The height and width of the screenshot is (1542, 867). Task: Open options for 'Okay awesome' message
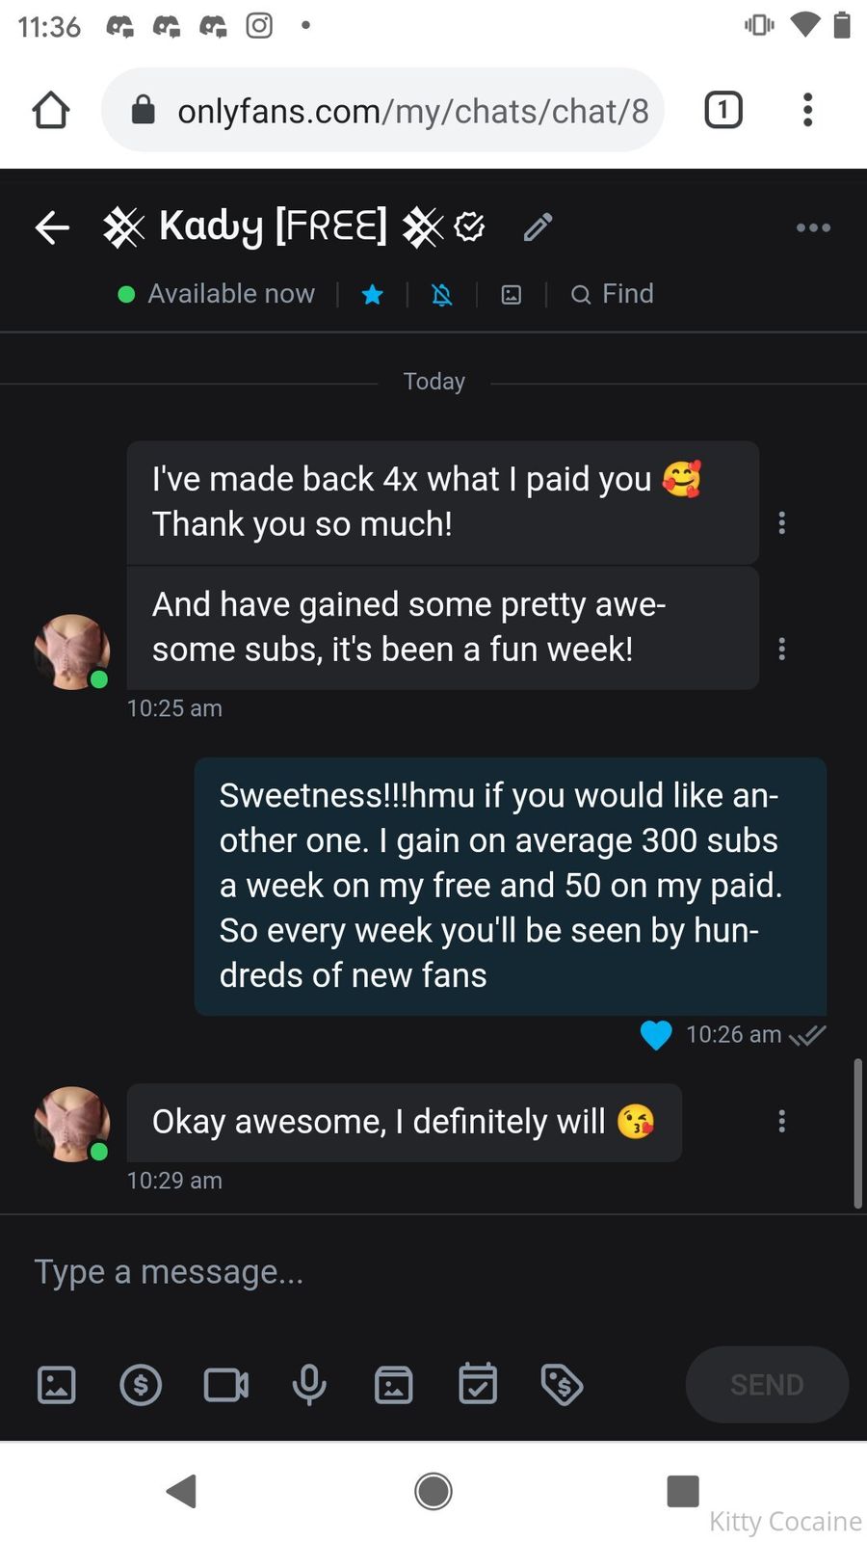point(781,1121)
